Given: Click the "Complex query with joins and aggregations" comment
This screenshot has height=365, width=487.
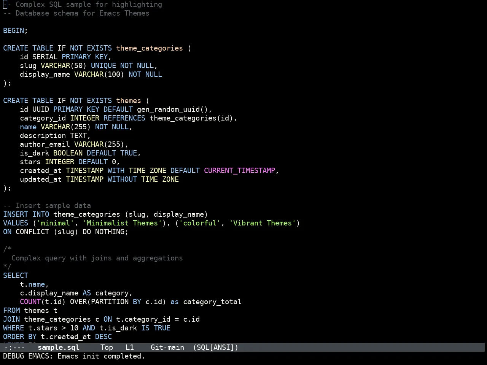Looking at the screenshot, I should tap(97, 258).
